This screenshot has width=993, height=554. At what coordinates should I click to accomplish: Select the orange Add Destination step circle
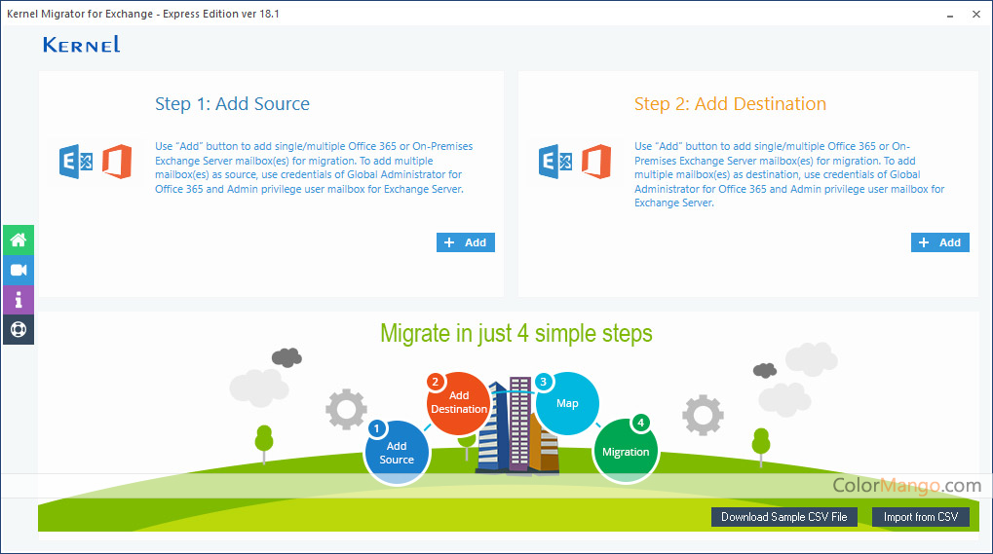458,402
